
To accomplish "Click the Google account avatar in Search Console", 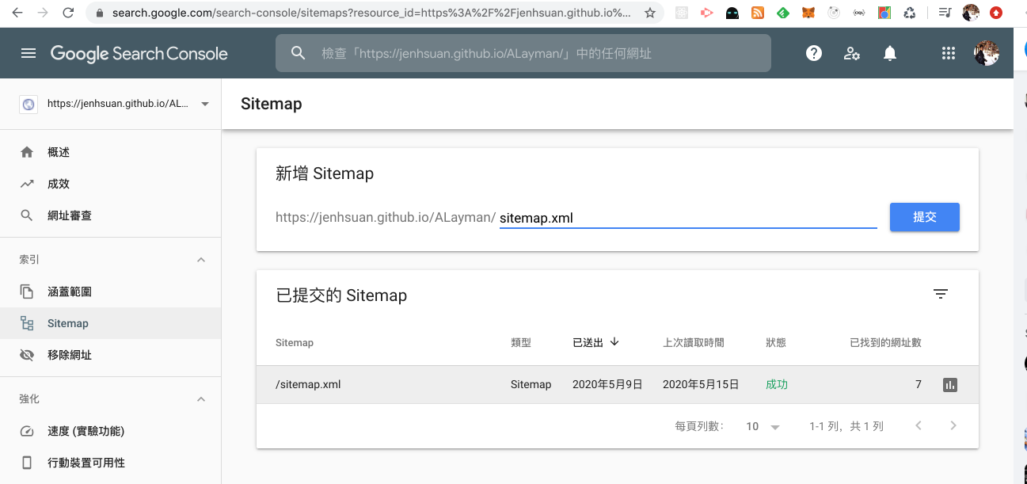I will click(x=987, y=53).
